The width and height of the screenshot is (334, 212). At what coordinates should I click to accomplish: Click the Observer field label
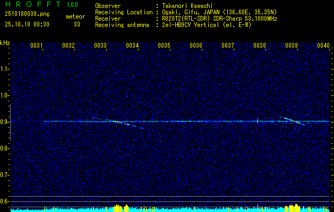[108, 6]
